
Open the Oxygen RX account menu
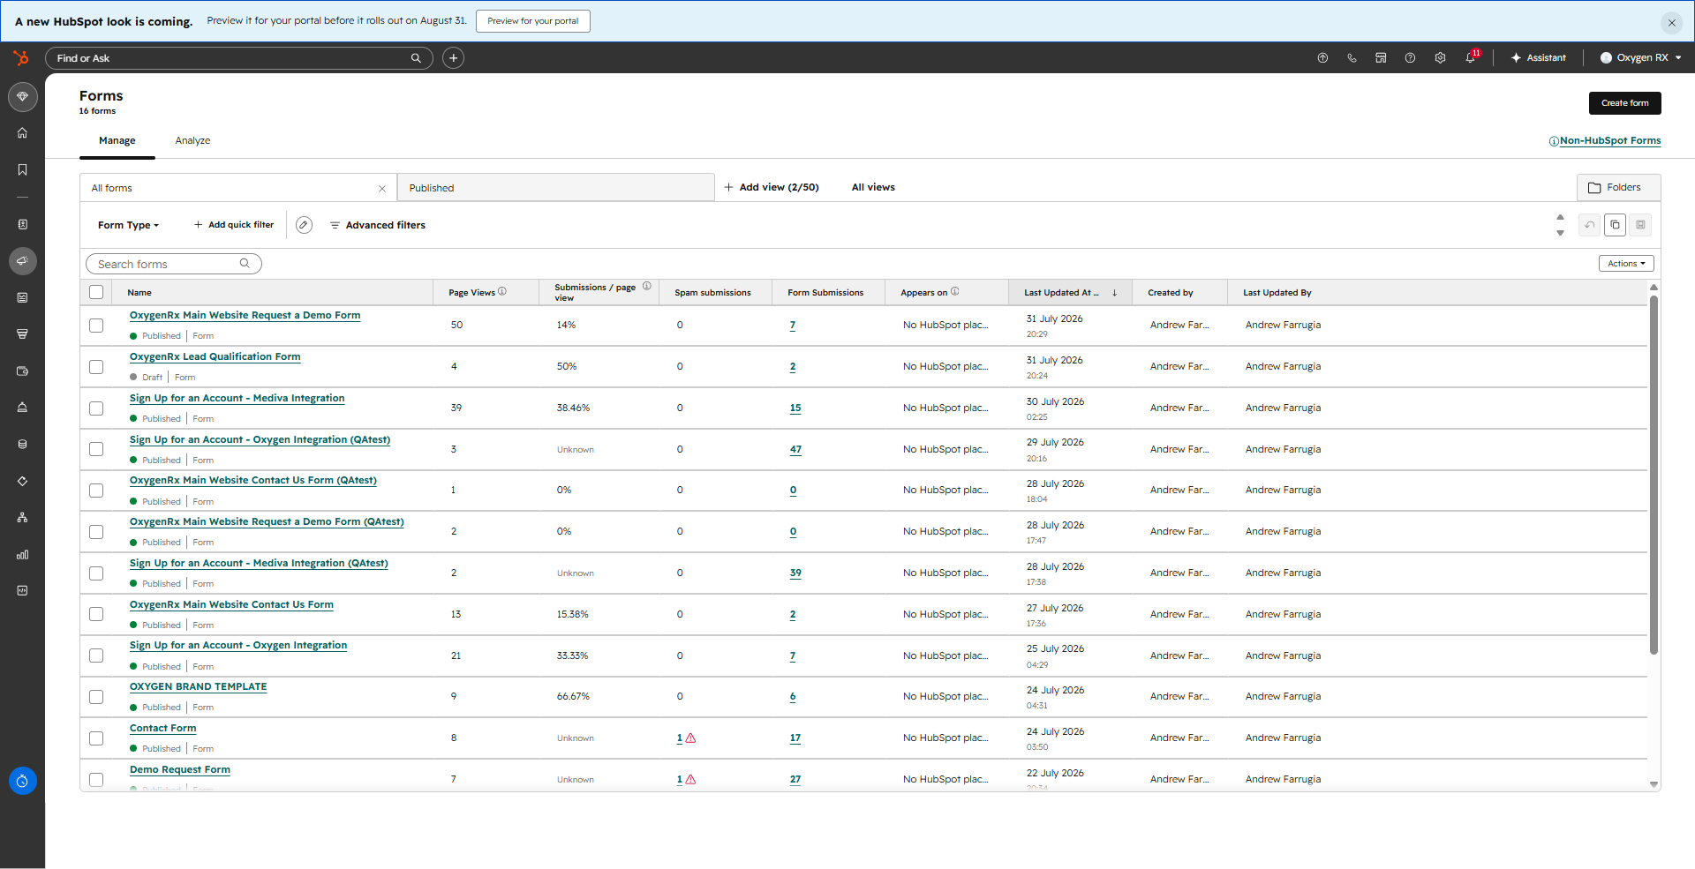pyautogui.click(x=1640, y=58)
